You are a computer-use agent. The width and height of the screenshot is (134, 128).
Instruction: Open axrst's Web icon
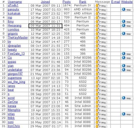127,98
